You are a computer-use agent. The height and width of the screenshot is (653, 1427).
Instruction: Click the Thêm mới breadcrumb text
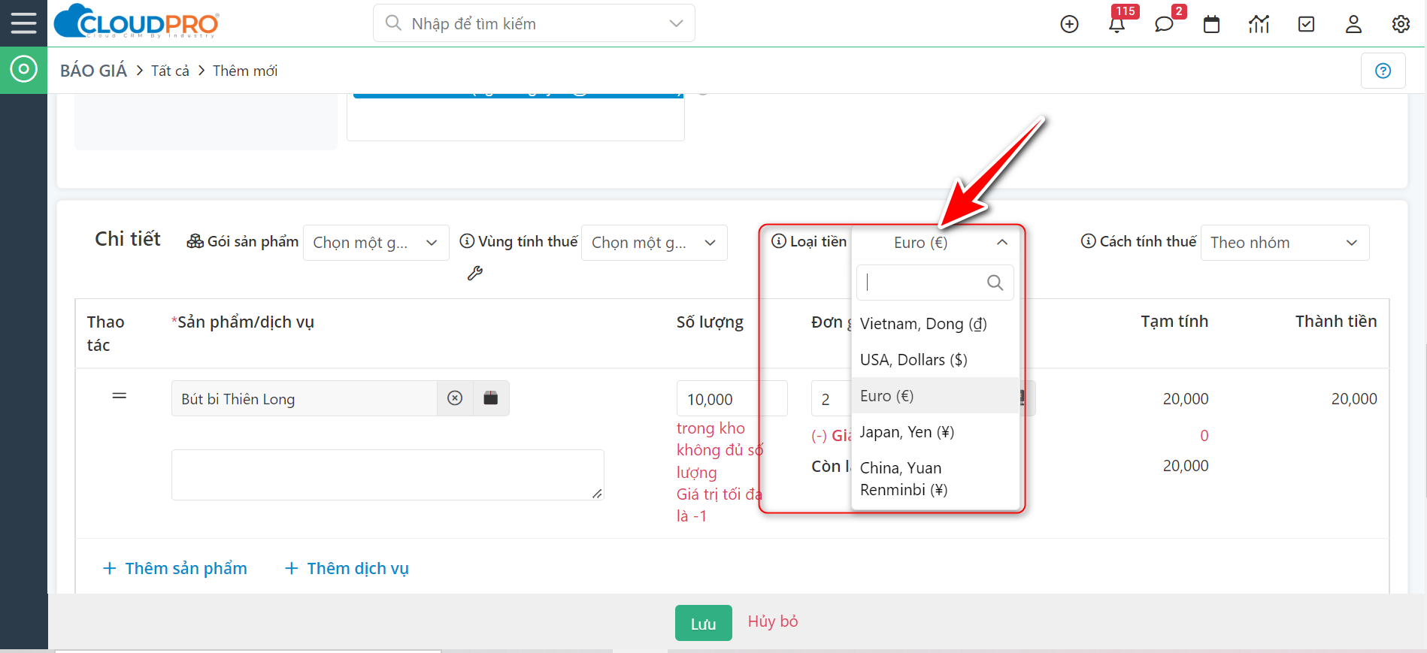[x=245, y=71]
